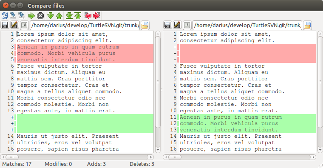Save left file as, floppy with pencil
323x168 pixels.
tap(14, 25)
